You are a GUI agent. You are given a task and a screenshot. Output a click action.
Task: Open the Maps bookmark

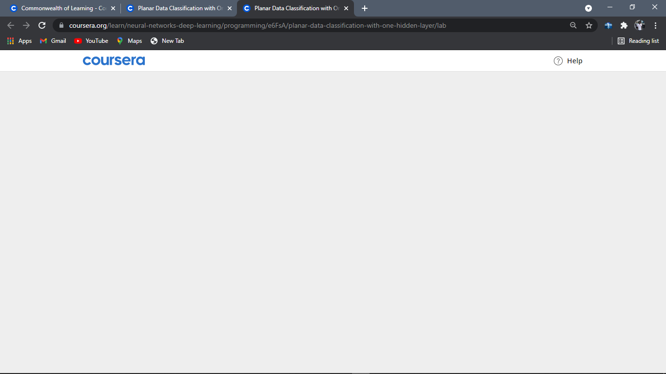[x=129, y=41]
